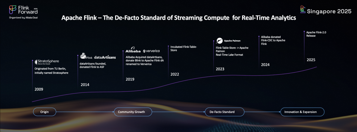Select the Innovation & Expansion stage pill

pyautogui.click(x=302, y=112)
